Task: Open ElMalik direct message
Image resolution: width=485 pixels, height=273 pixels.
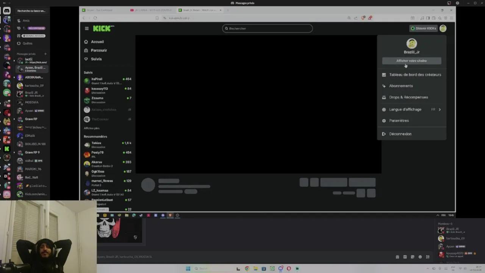Action: pyautogui.click(x=32, y=136)
